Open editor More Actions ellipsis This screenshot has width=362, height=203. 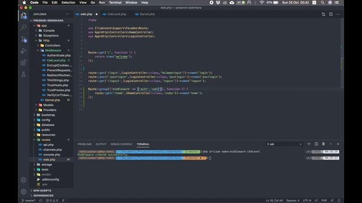click(x=338, y=14)
